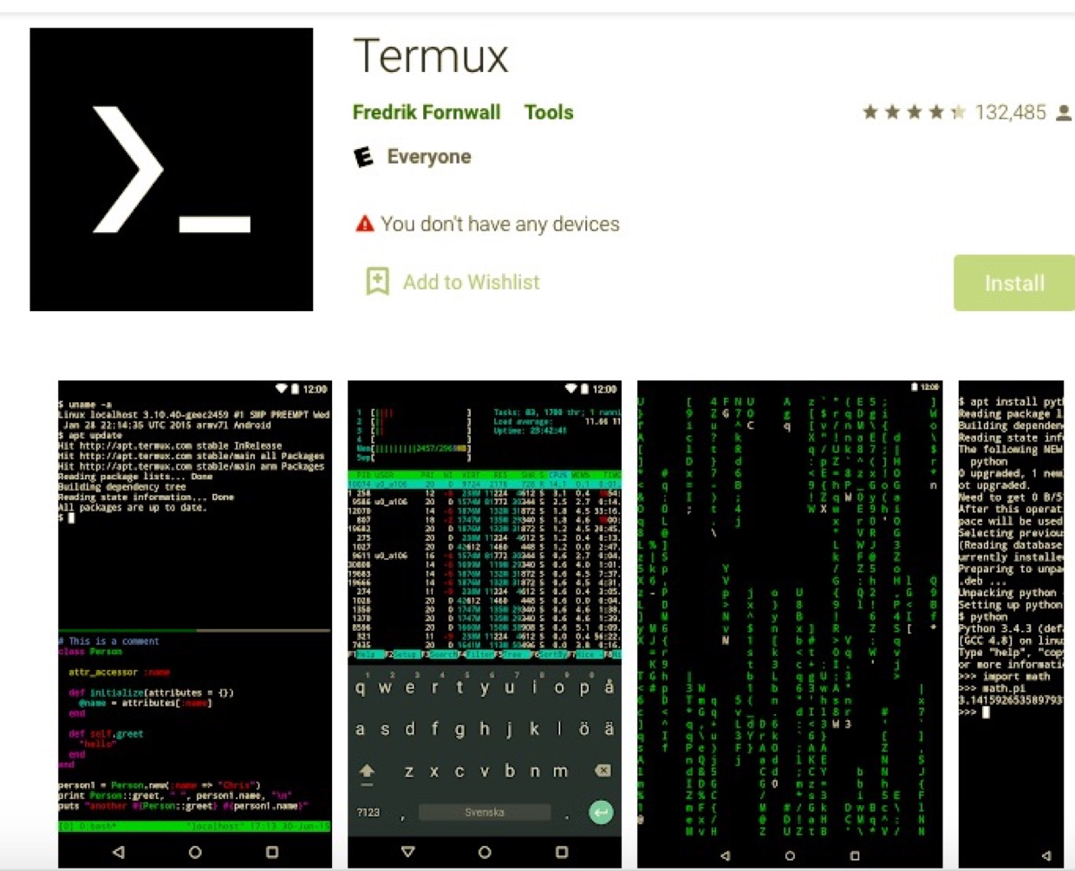Open the htop with keyboard screenshot
Screen dimensions: 1075x871
[x=485, y=624]
